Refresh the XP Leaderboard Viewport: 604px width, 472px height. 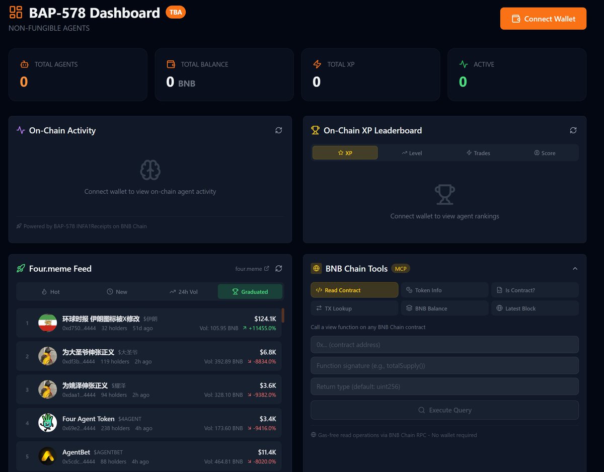(x=573, y=130)
